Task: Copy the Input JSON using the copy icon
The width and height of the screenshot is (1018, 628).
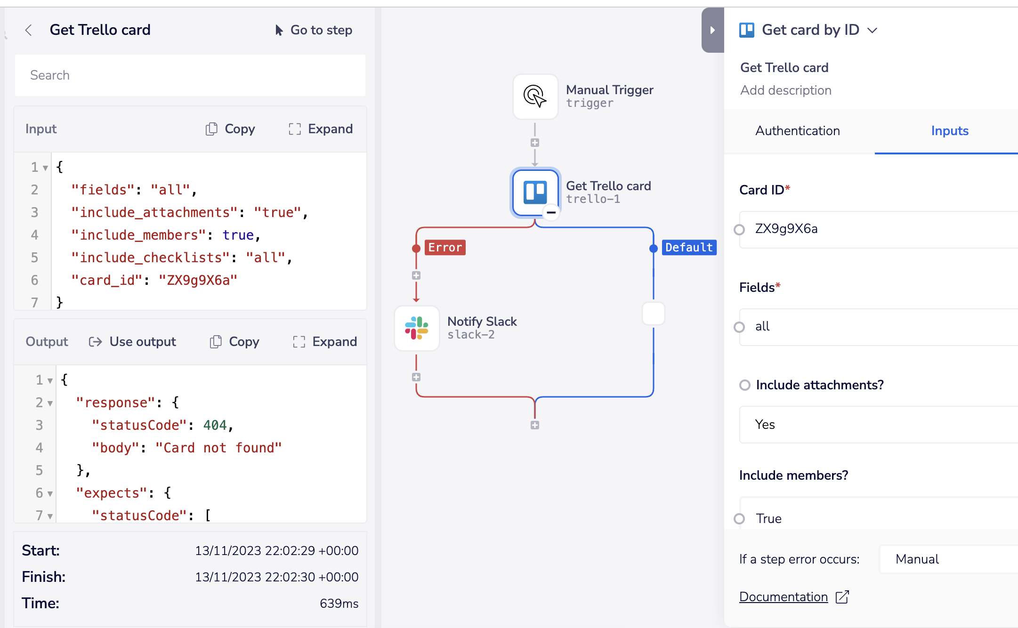Action: coord(211,129)
